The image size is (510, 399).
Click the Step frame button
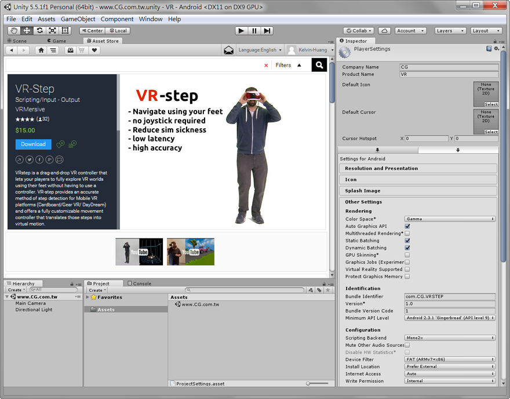tap(267, 31)
